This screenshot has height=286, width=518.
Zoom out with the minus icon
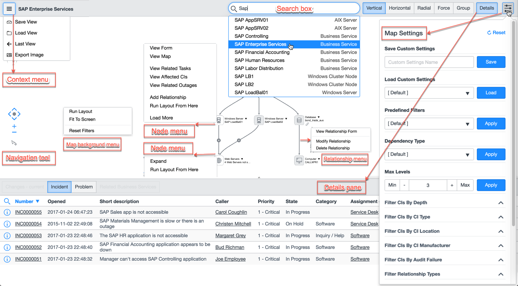tap(14, 132)
